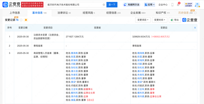The image size is (204, 104).
Task: Select the 329929.9334万元 value text
Action: [141, 37]
